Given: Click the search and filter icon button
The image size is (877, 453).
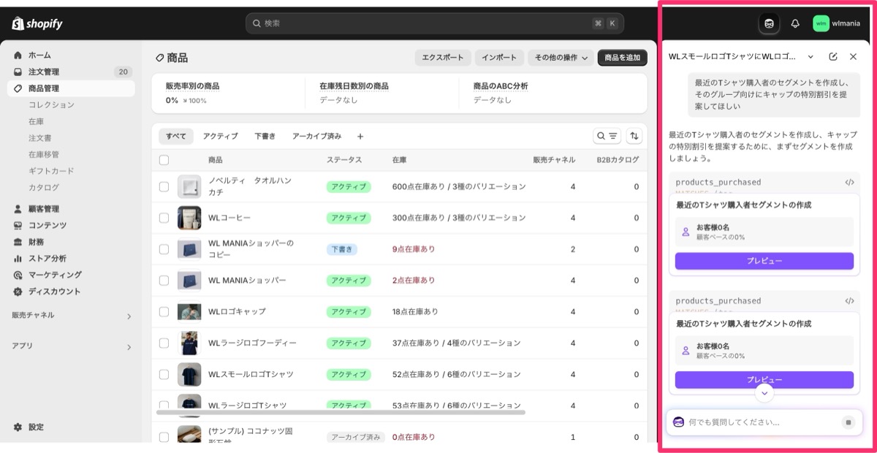Looking at the screenshot, I should click(607, 136).
